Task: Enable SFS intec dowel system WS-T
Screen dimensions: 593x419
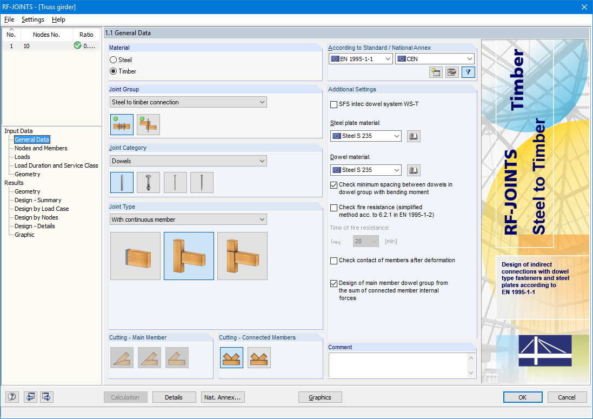Action: pyautogui.click(x=334, y=104)
